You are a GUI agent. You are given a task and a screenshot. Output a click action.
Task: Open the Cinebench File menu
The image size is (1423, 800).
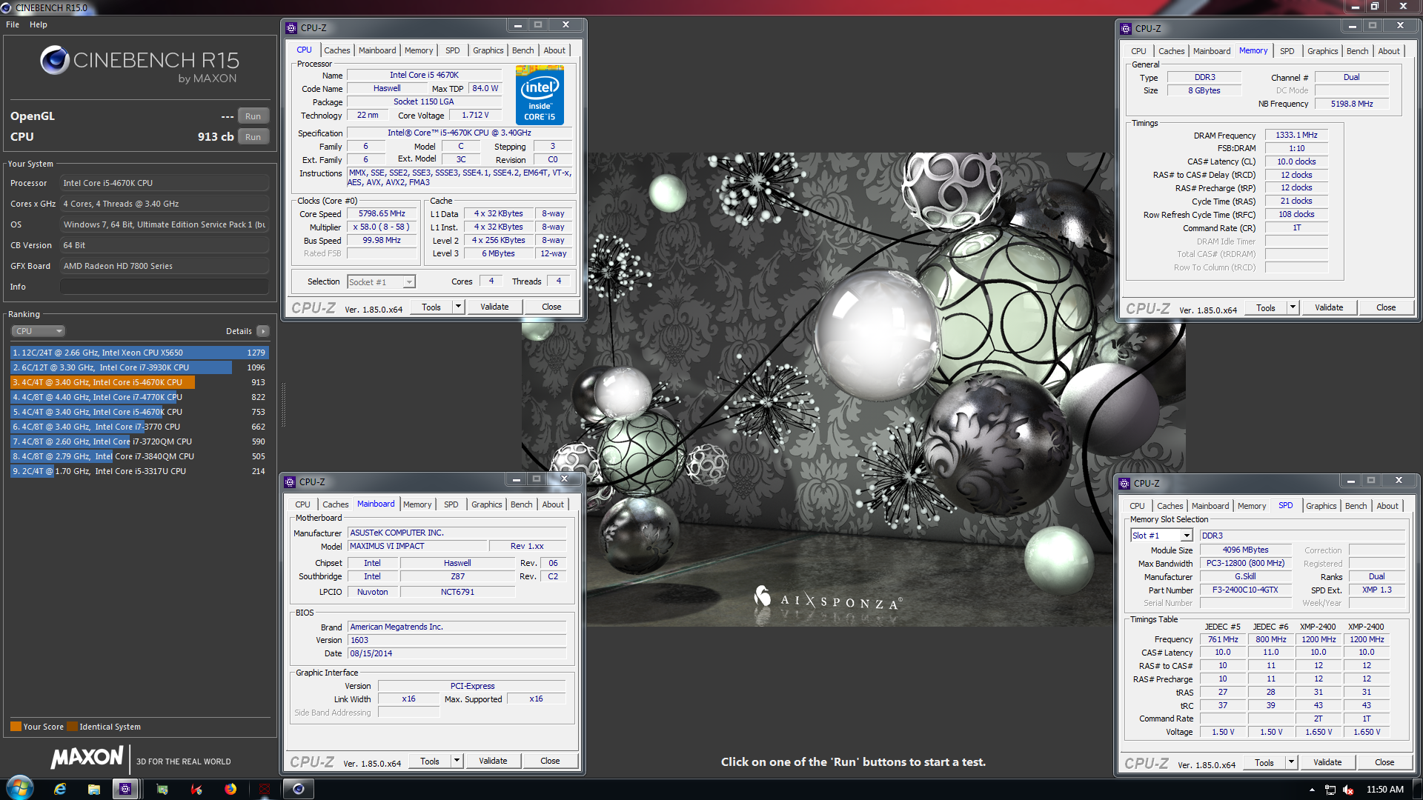click(13, 24)
